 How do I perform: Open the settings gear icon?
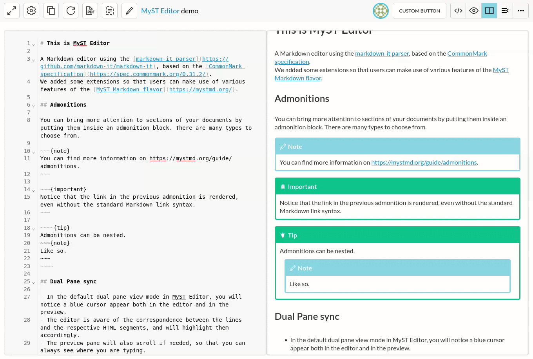point(31,11)
